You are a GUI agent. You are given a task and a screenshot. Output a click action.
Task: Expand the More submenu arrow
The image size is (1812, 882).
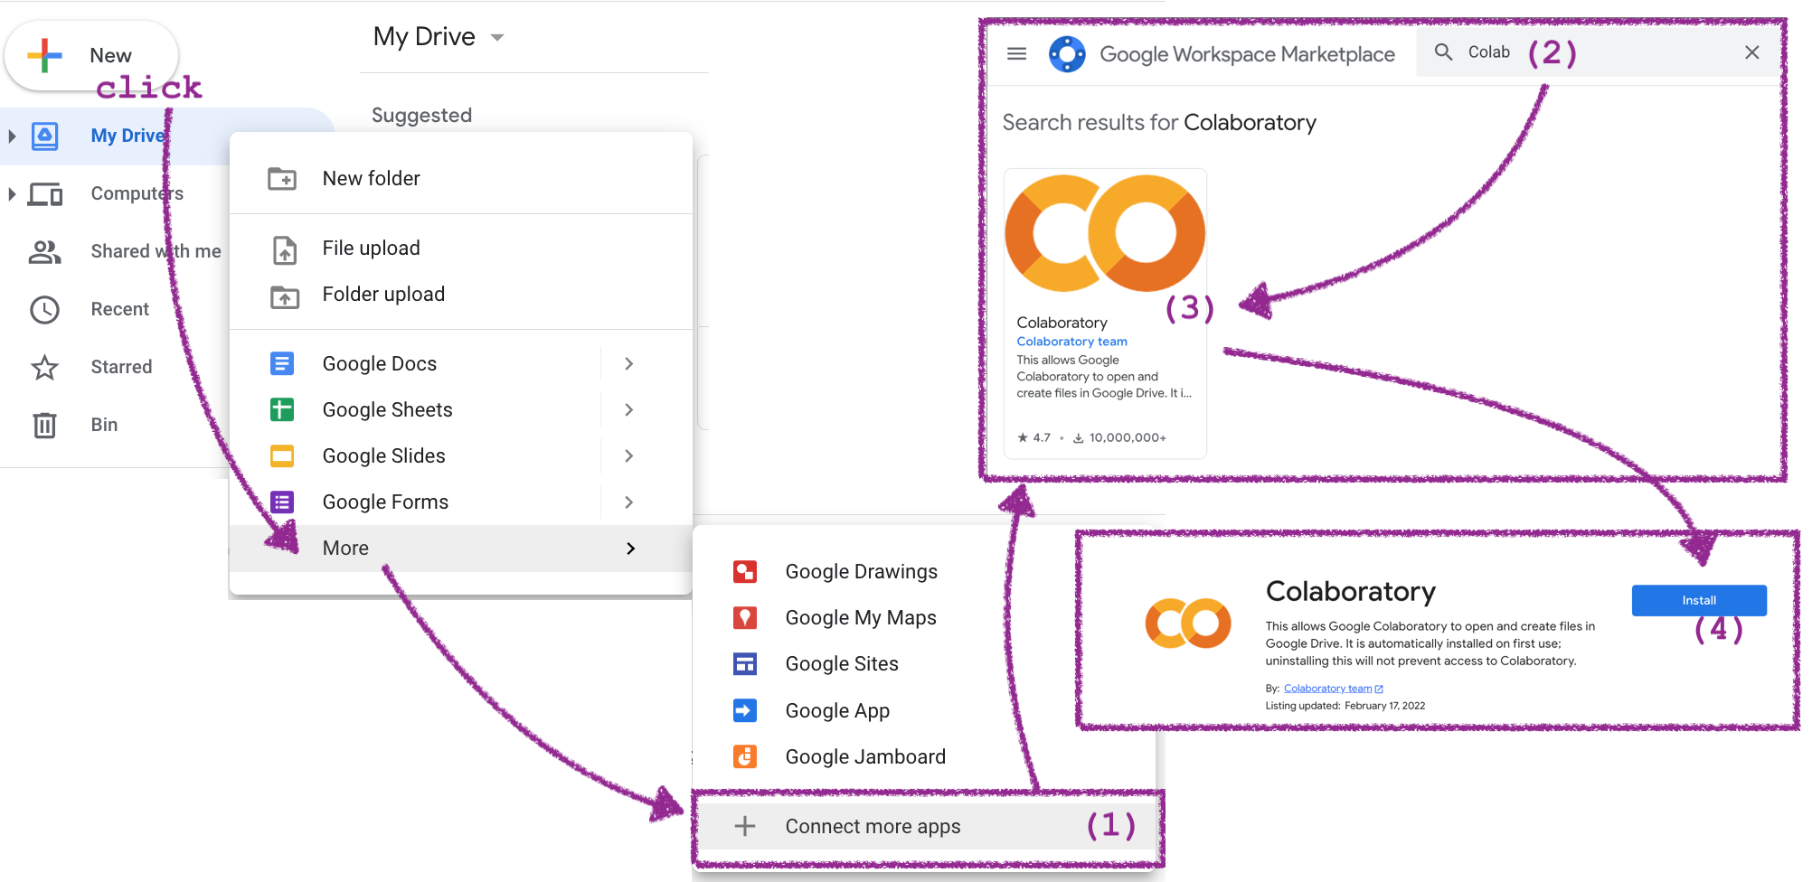pyautogui.click(x=631, y=548)
